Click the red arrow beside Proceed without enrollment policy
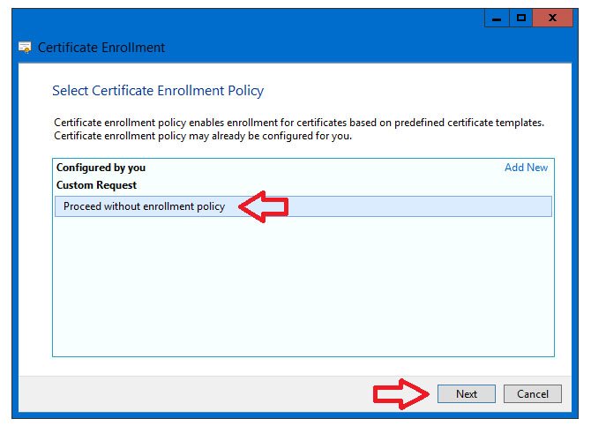 pos(264,206)
